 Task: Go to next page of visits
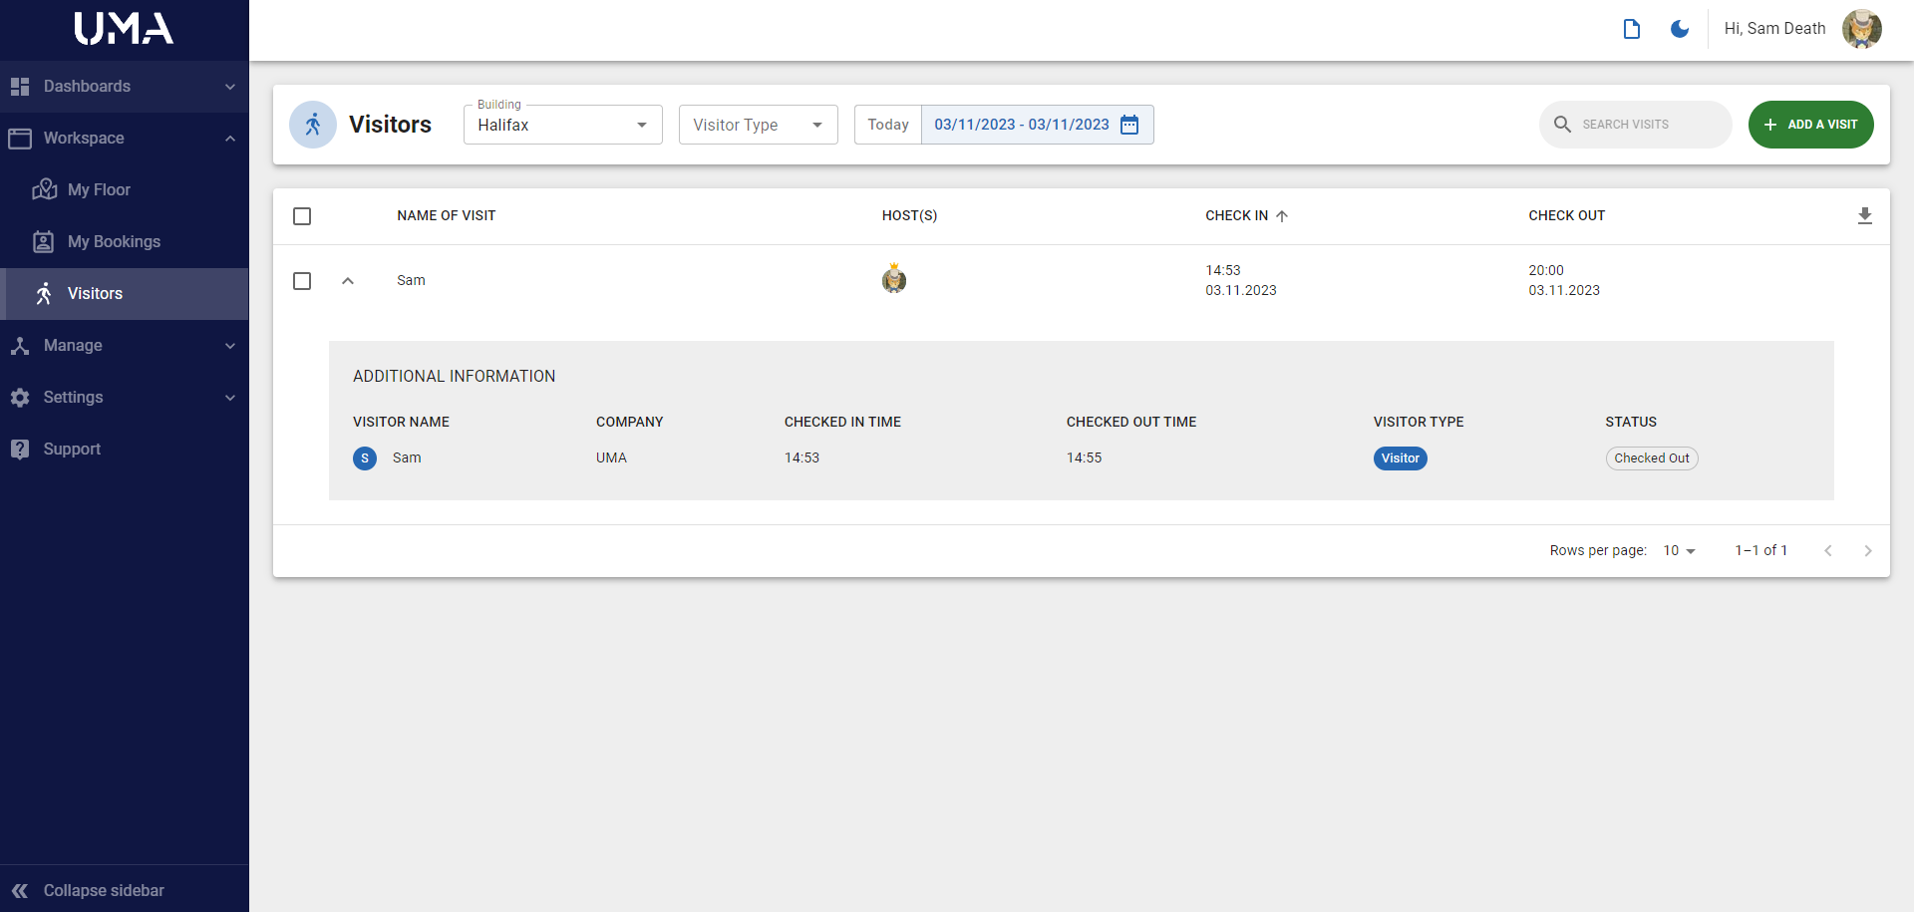pos(1867,551)
